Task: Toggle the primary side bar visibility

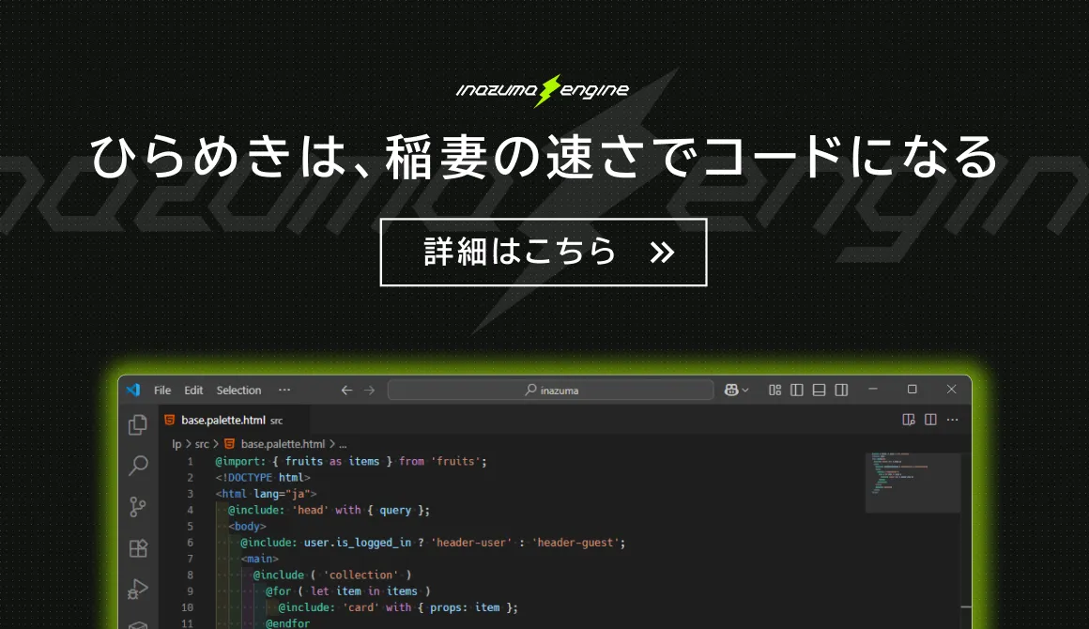Action: point(797,391)
